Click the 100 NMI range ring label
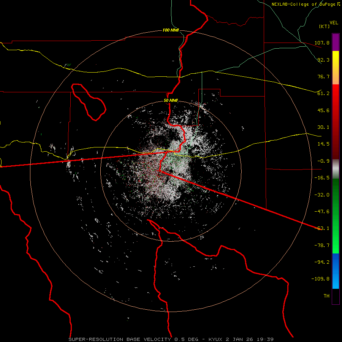Screen dimensions: 342x342 click(171, 30)
